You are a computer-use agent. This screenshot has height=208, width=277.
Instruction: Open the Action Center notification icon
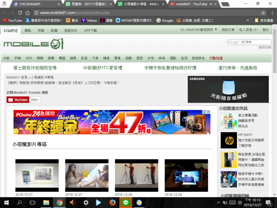pyautogui.click(x=269, y=203)
